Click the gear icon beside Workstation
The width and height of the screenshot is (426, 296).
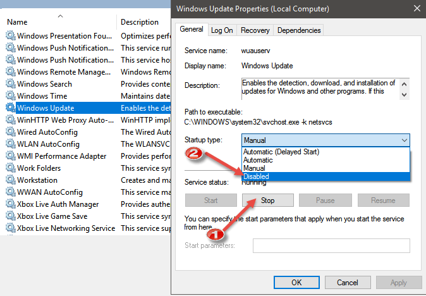(10, 180)
